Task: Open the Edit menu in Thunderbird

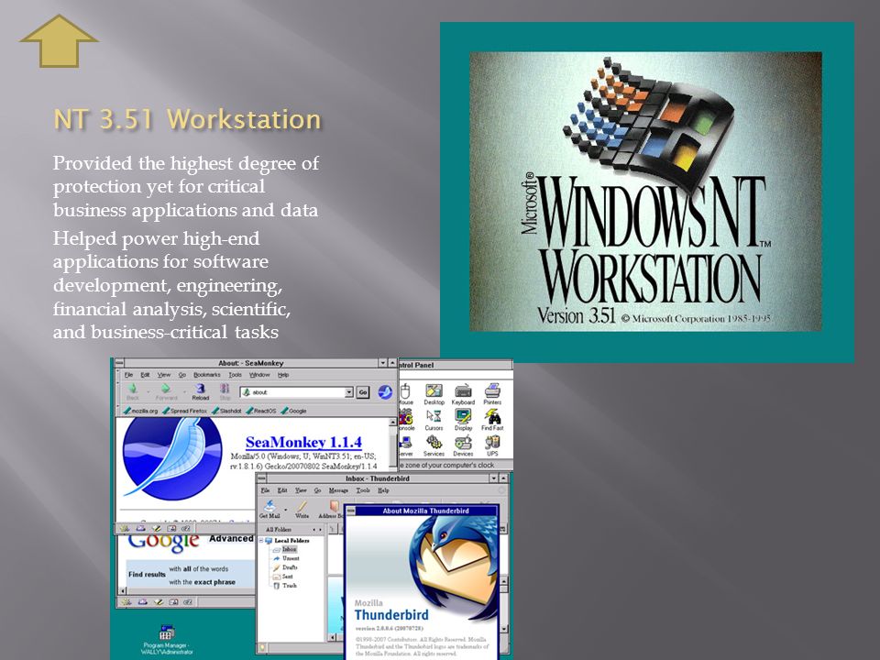Action: tap(282, 489)
